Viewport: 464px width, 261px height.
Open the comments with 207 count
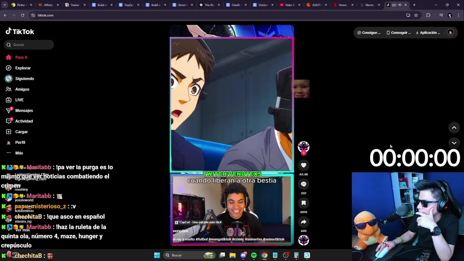tap(303, 184)
